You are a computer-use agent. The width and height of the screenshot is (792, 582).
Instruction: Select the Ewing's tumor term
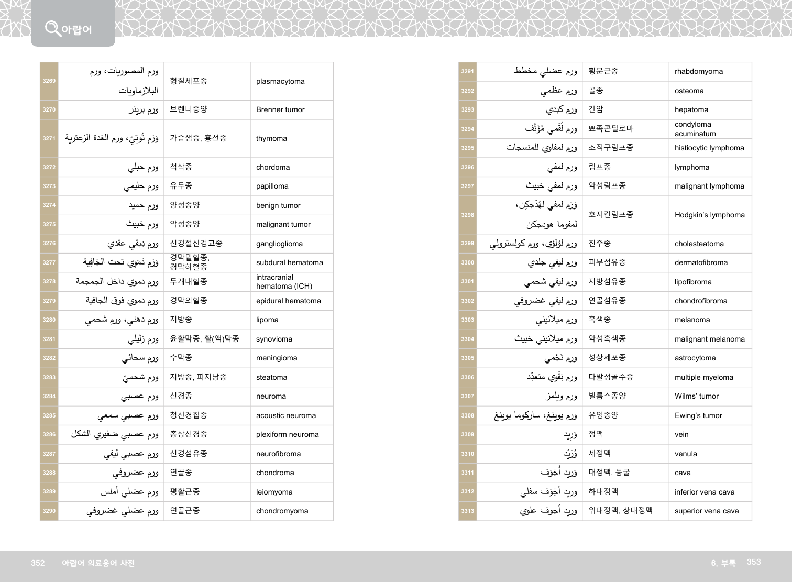(x=698, y=416)
